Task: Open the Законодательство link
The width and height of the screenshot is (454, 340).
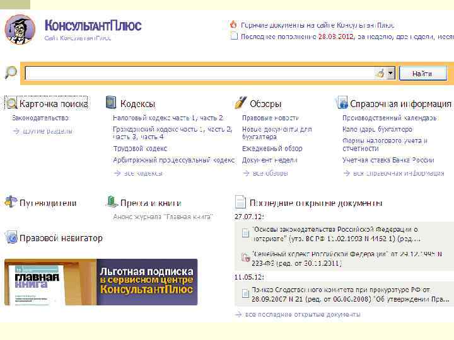Action: [40, 118]
